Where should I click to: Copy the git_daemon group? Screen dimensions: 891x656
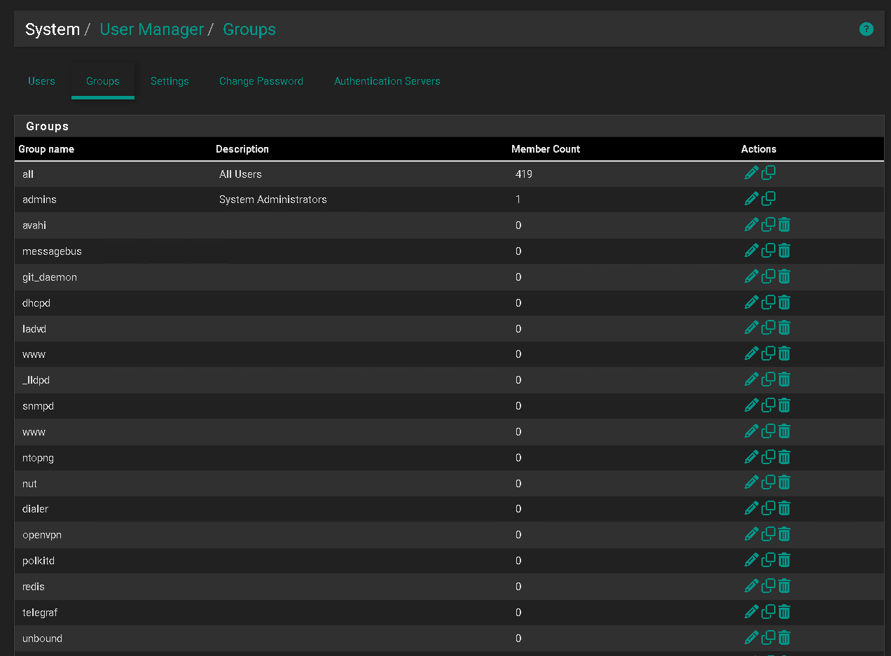[x=768, y=276]
